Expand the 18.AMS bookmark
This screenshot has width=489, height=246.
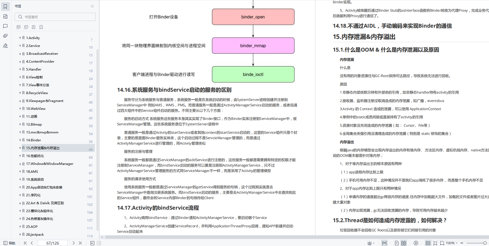(20, 171)
